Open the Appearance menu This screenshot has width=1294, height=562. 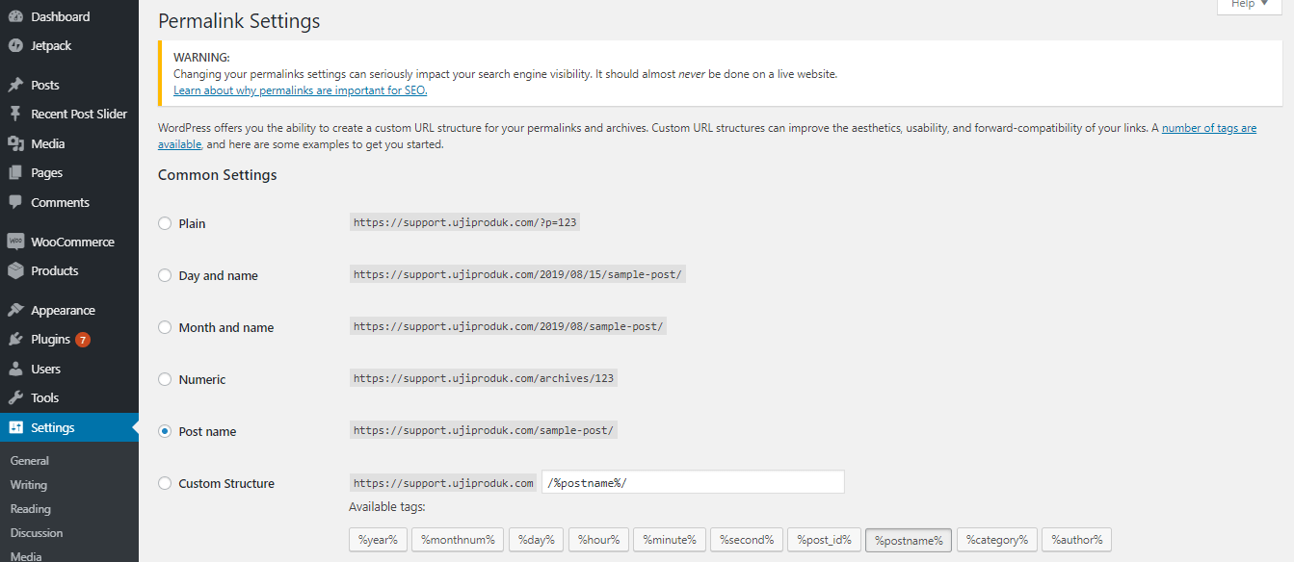[69, 310]
